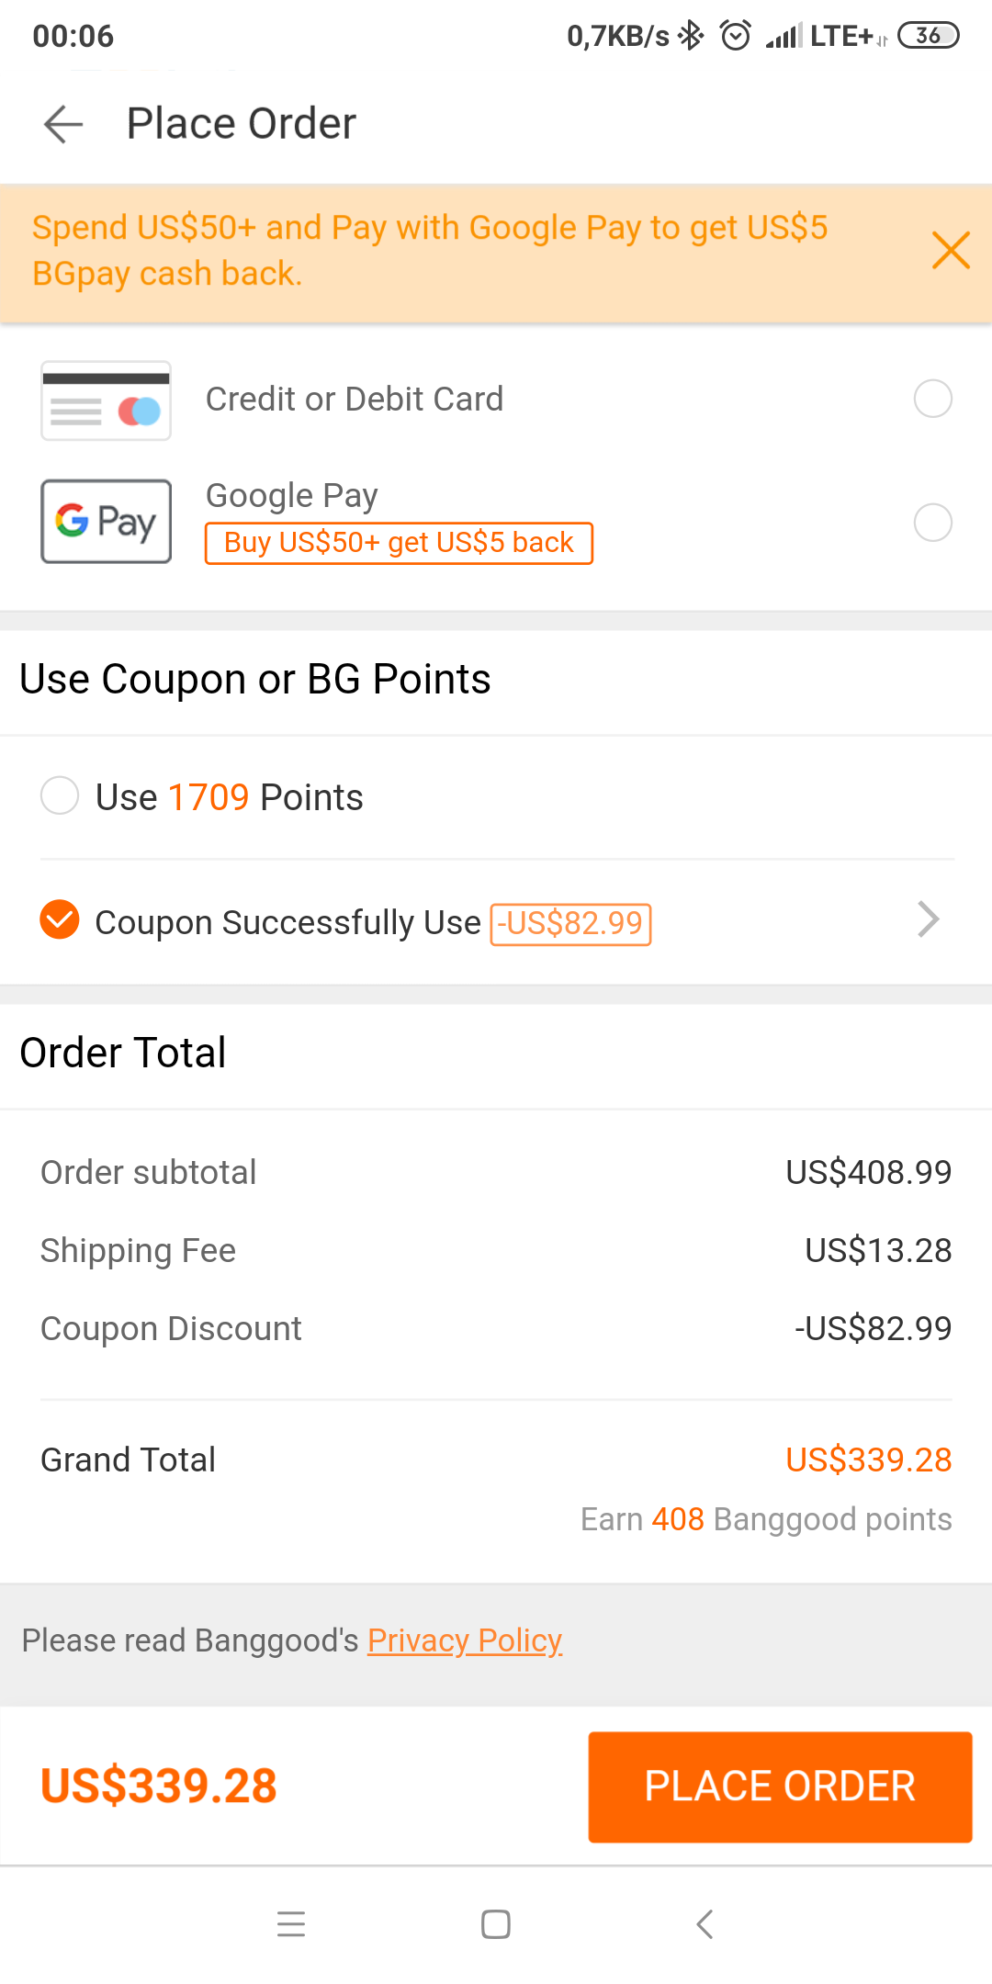Image resolution: width=992 pixels, height=1984 pixels.
Task: Tap the Bluetooth status icon
Action: point(691,36)
